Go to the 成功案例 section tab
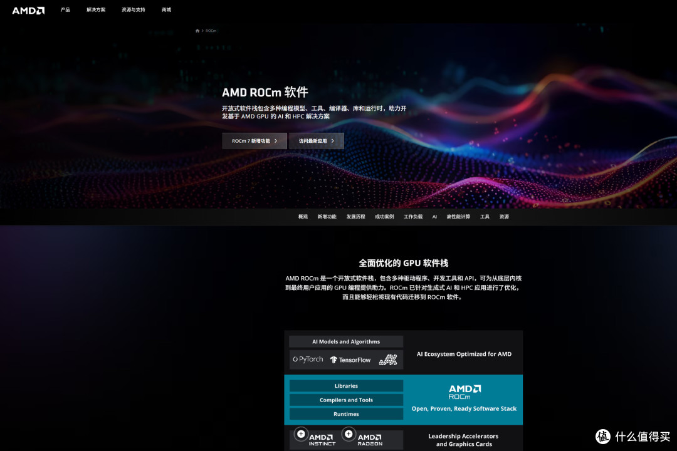This screenshot has width=677, height=451. (384, 217)
